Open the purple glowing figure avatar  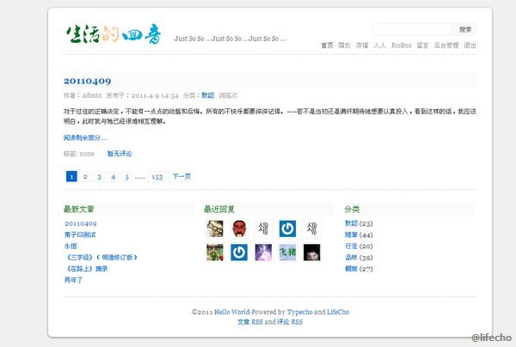263,253
